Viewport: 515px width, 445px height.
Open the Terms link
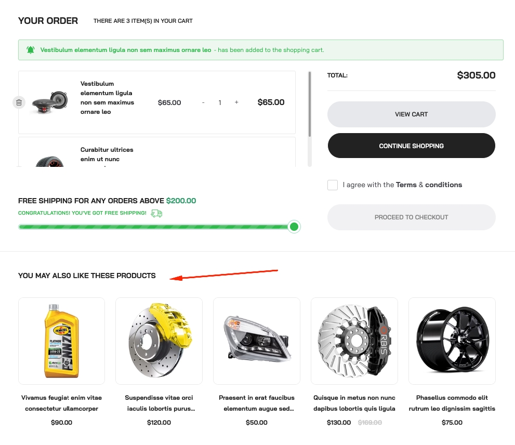[x=406, y=185]
